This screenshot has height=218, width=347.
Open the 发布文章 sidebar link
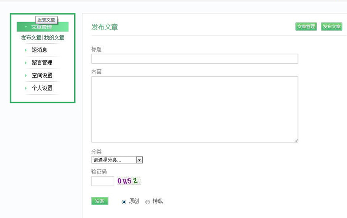[31, 38]
